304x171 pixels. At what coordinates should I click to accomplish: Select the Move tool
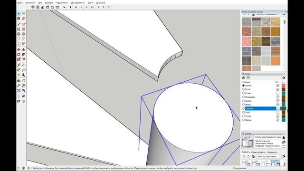(19, 49)
